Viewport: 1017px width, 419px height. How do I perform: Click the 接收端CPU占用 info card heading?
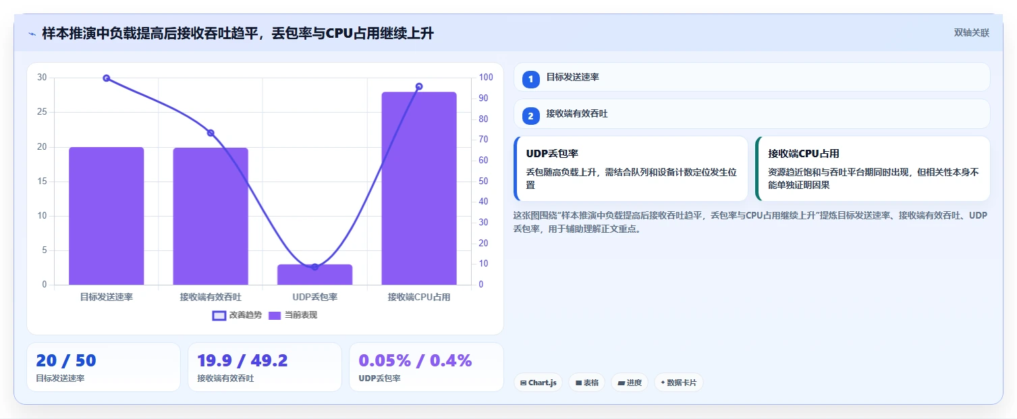click(804, 154)
